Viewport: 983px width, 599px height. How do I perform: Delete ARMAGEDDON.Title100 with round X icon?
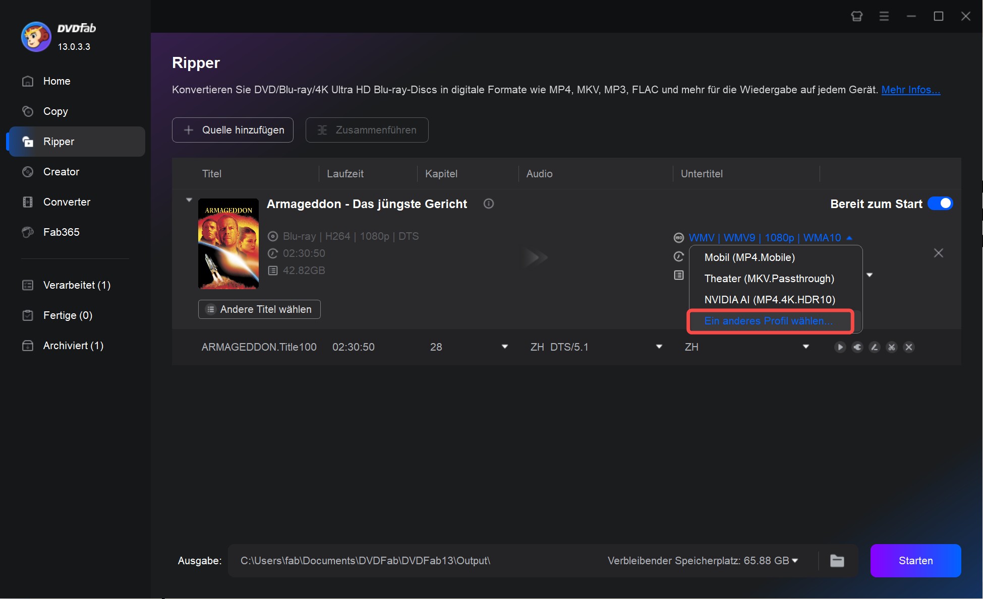pos(908,347)
